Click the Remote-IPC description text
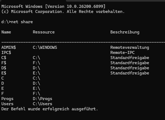The height and width of the screenshot is (120, 165). [122, 53]
